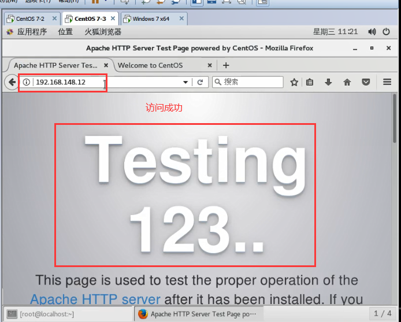Viewport: 401px width, 322px height.
Task: Open the power menu icon in top panel
Action: click(x=386, y=32)
